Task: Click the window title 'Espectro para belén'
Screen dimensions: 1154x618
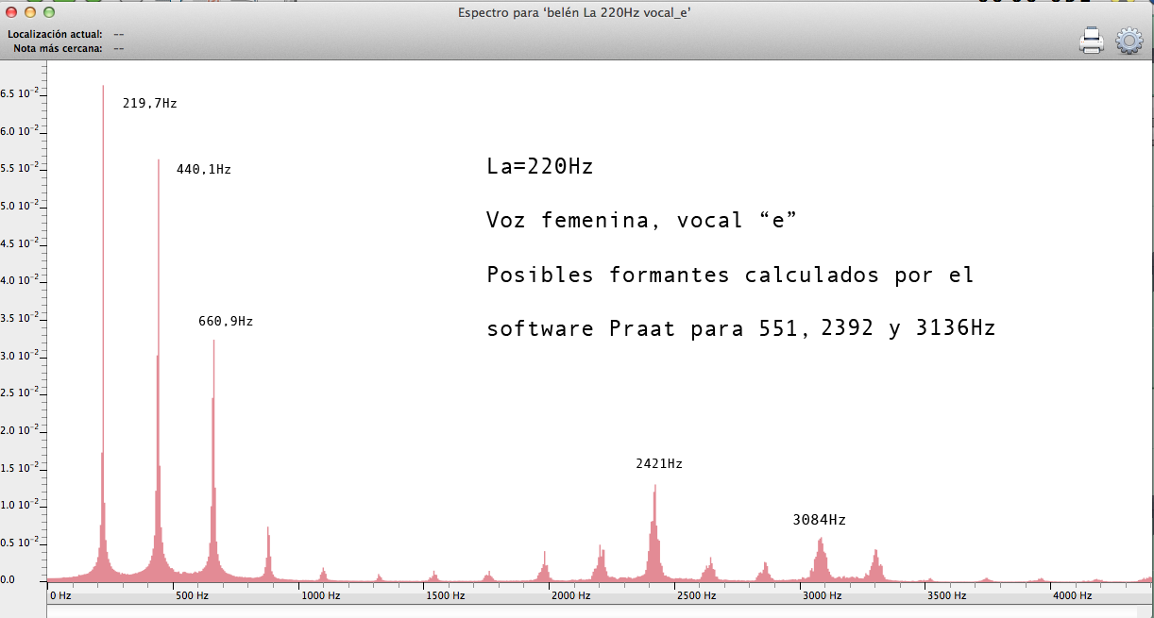Action: pos(569,12)
